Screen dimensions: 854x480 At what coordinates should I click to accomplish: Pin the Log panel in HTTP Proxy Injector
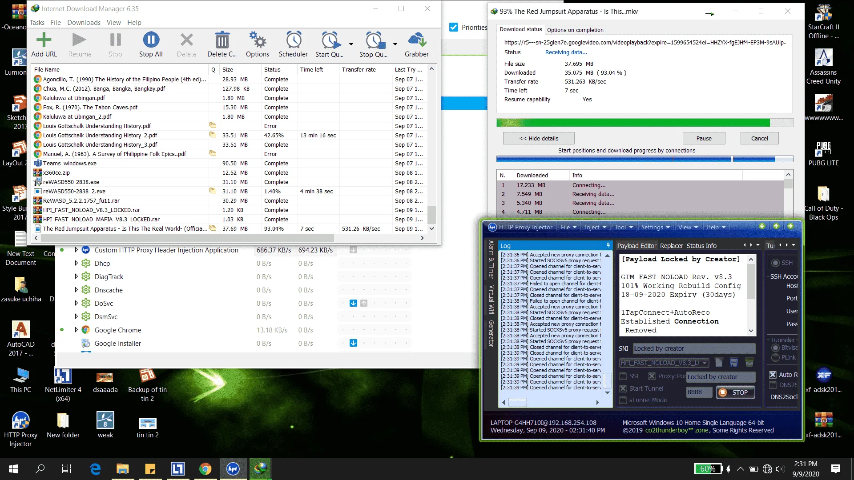point(608,245)
